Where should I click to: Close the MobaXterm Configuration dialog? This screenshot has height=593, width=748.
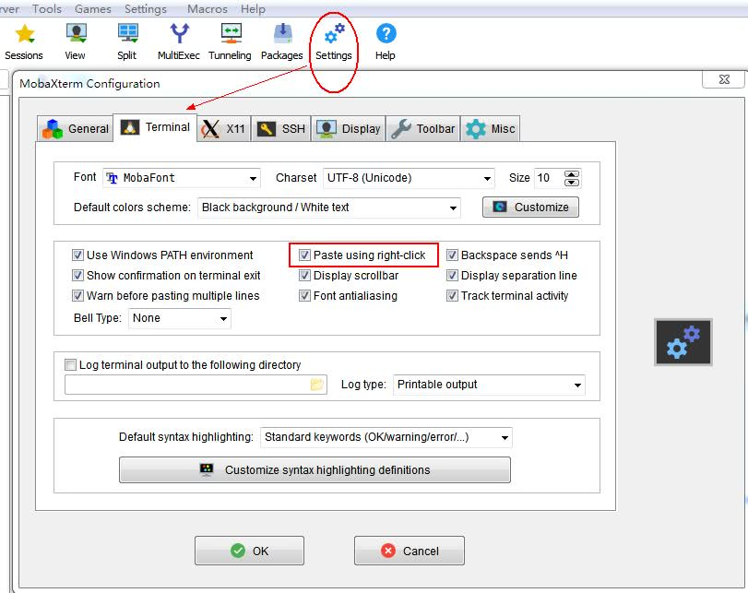[x=724, y=79]
